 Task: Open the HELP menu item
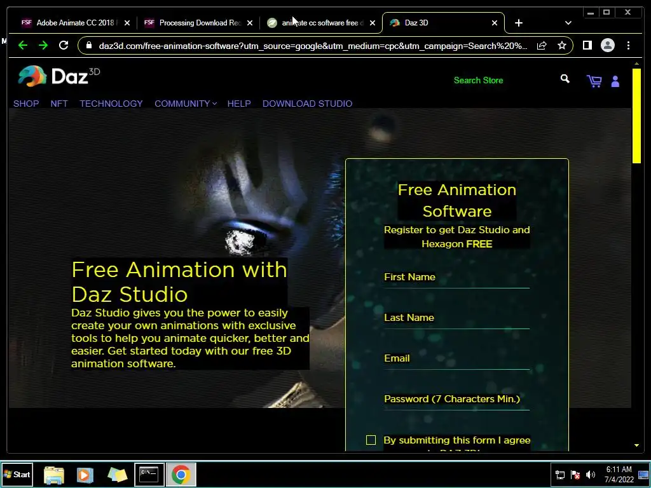pos(239,104)
